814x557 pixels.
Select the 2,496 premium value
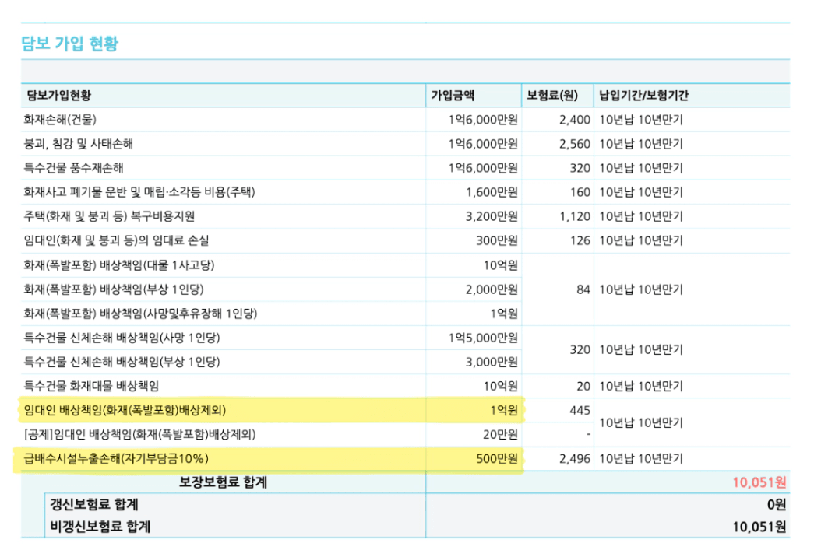pos(575,458)
